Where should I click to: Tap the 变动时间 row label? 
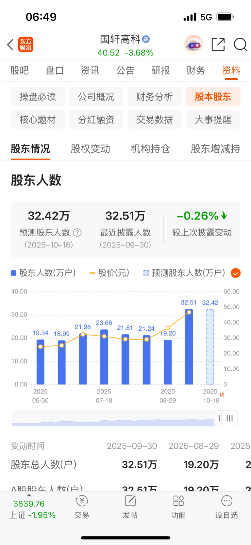(x=27, y=446)
